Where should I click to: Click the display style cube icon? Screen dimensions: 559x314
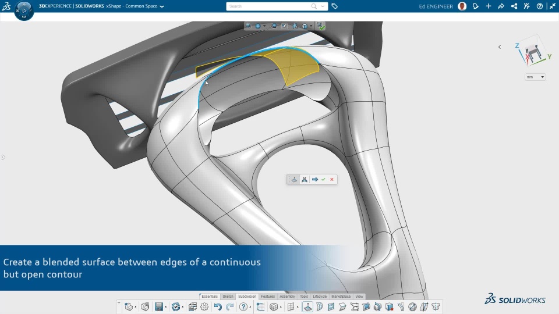(x=305, y=26)
